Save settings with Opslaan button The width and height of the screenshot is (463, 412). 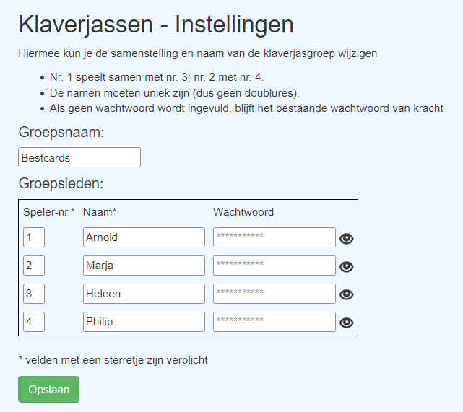48,390
